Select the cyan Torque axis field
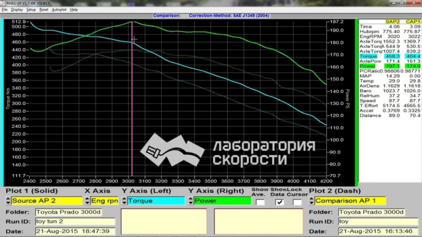 click(156, 201)
